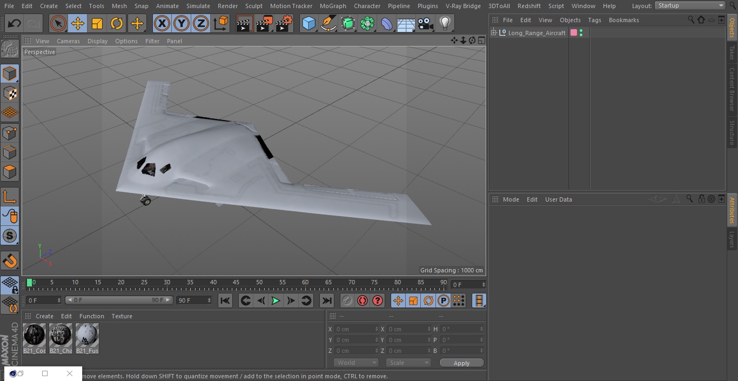Switch to Points mode

click(10, 132)
